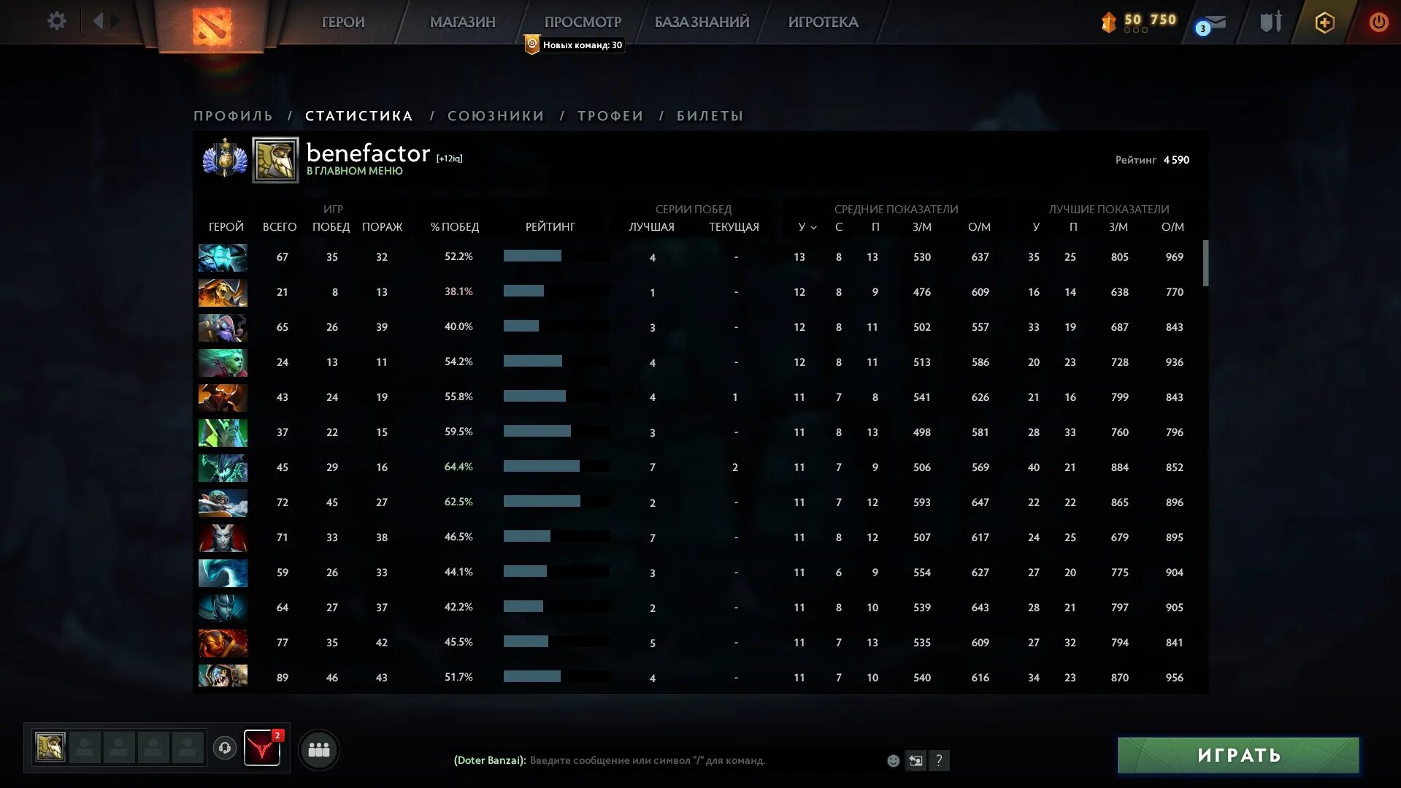Sort by РЕЙТИНГ column header
This screenshot has width=1401, height=788.
550,227
